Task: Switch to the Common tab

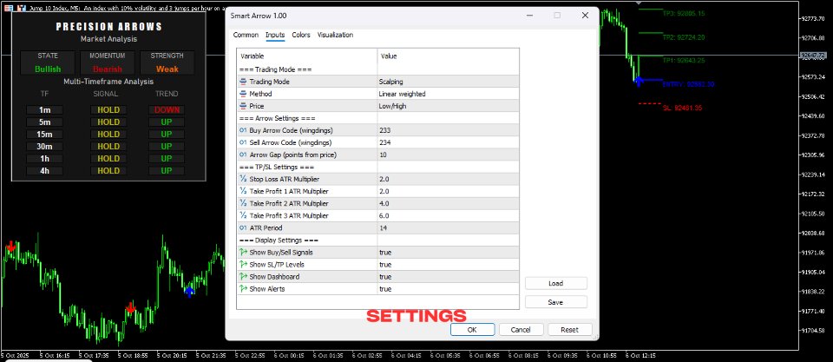Action: pos(246,35)
